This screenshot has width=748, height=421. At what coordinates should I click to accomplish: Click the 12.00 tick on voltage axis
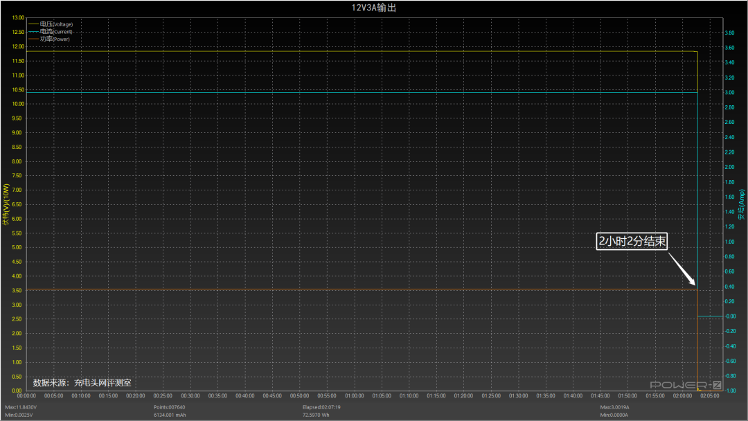pos(18,46)
